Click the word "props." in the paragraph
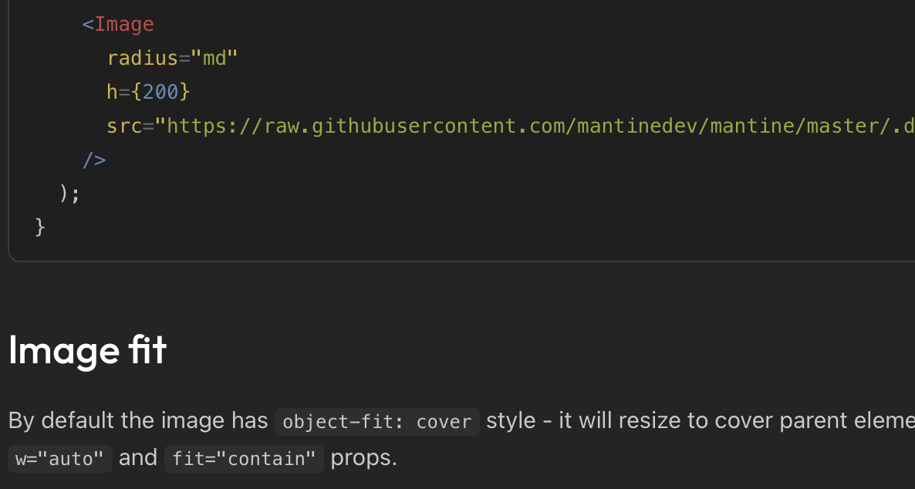 pos(363,458)
